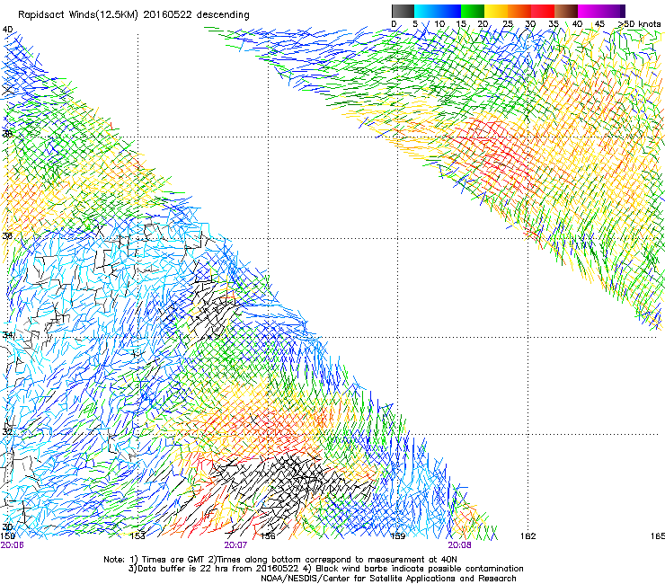Viewport: 665px width, 584px height.
Task: Click the longitude label '156'
Action: tap(268, 536)
